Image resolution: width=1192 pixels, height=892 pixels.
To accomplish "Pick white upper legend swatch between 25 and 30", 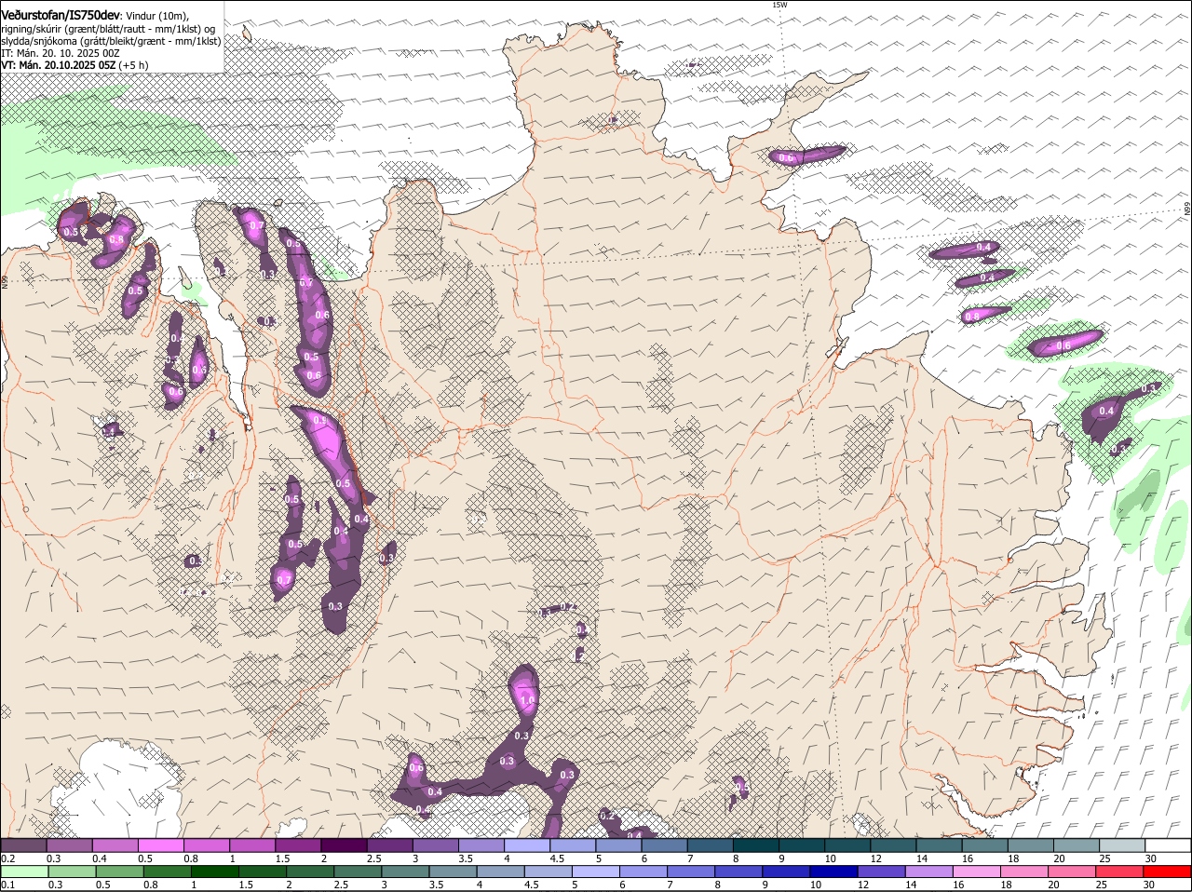I will click(1121, 845).
